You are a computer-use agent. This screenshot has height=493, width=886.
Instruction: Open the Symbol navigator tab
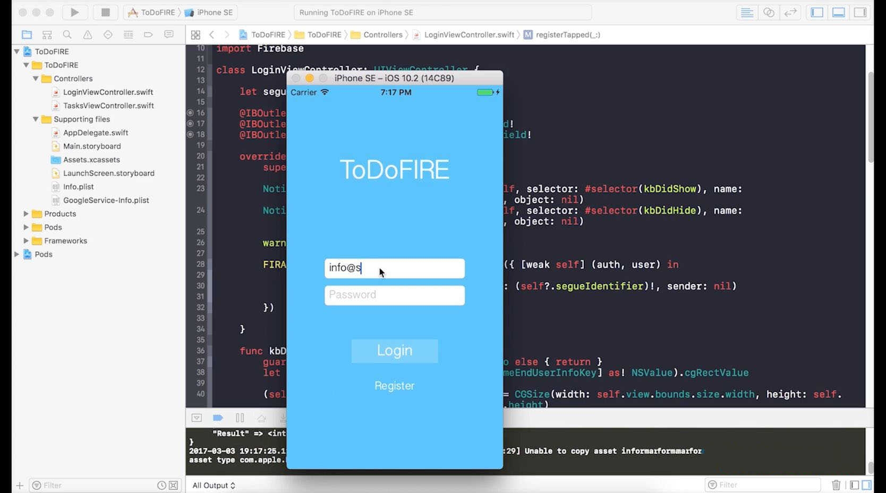[x=47, y=34]
